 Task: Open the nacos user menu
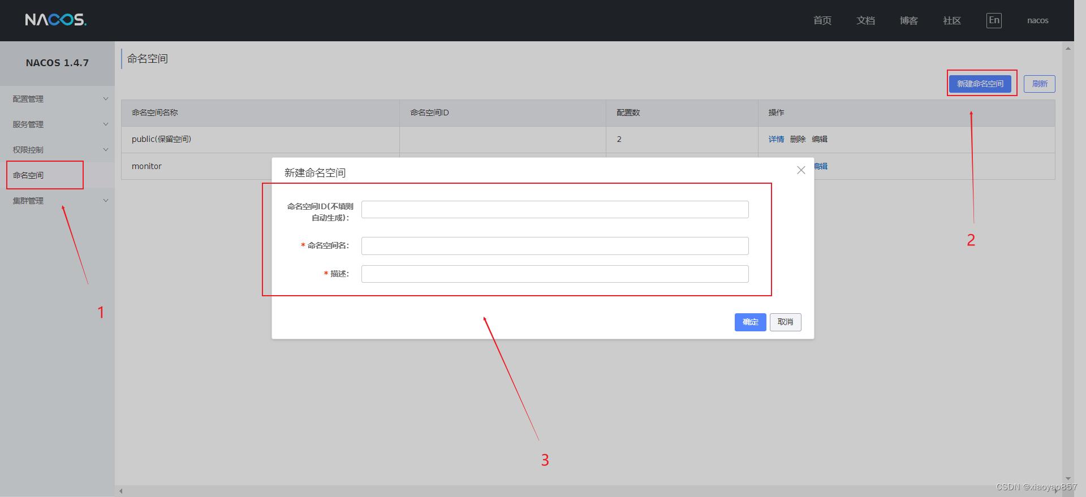click(x=1038, y=20)
